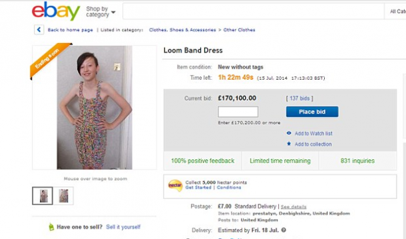Screen dimensions: 406x239
Task: Click in the bid amount field
Action: 238,112
